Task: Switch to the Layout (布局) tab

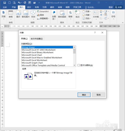Action: coord(37,7)
